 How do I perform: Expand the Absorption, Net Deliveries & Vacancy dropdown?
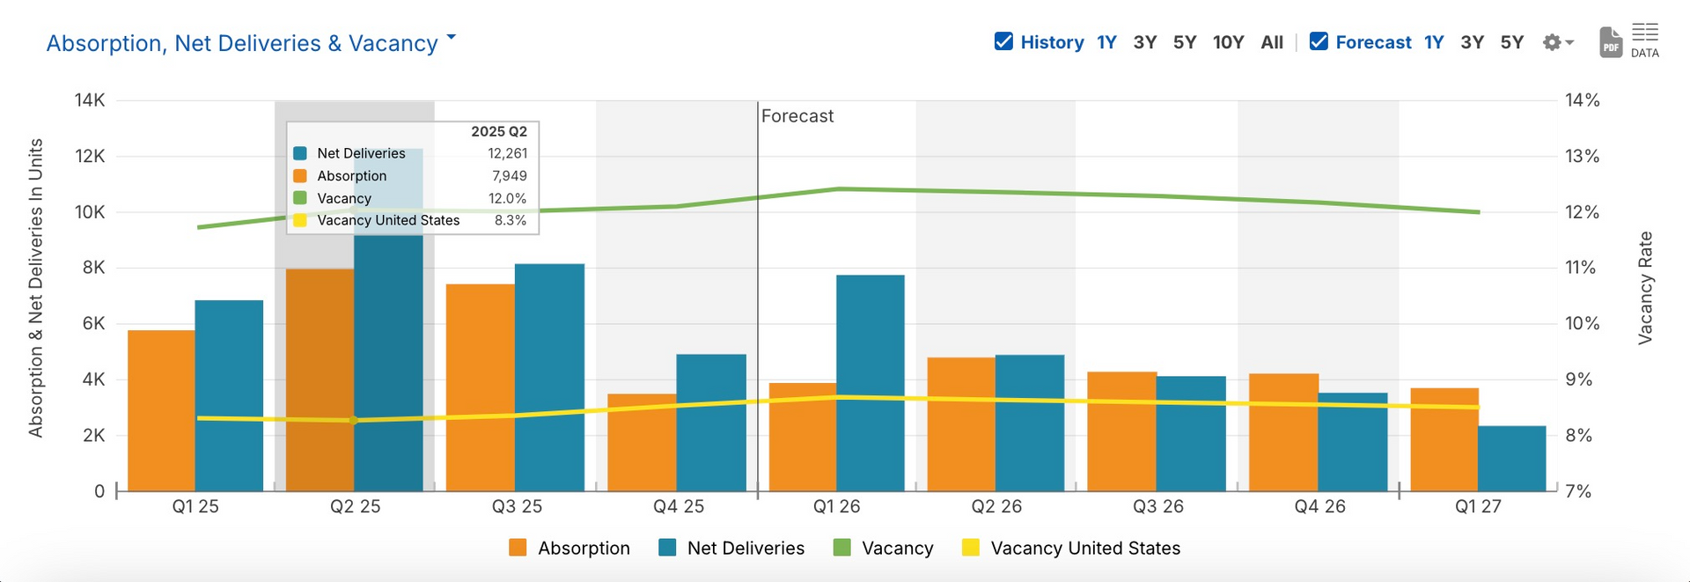(x=452, y=38)
